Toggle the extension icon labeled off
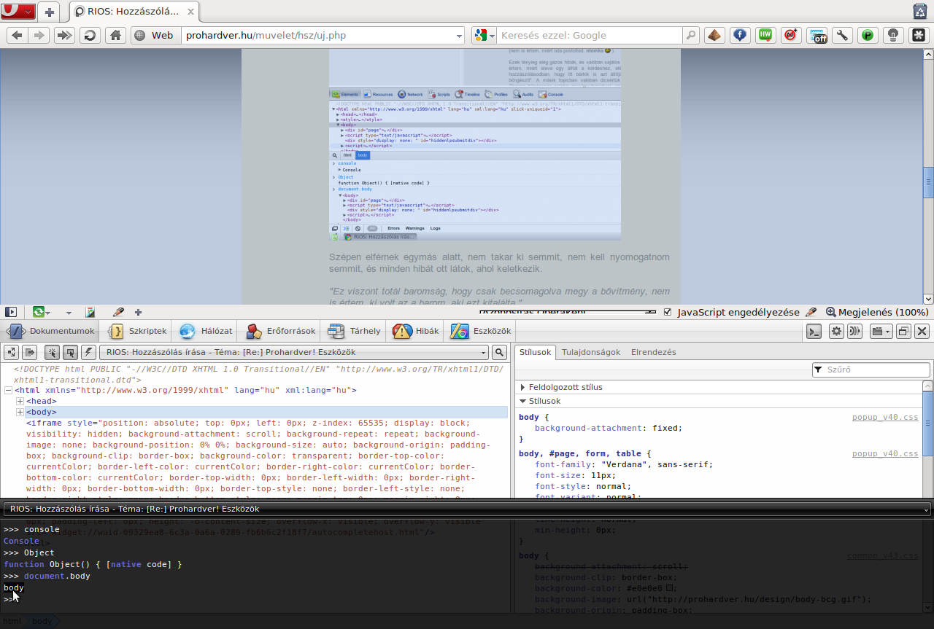934x629 pixels. [817, 34]
